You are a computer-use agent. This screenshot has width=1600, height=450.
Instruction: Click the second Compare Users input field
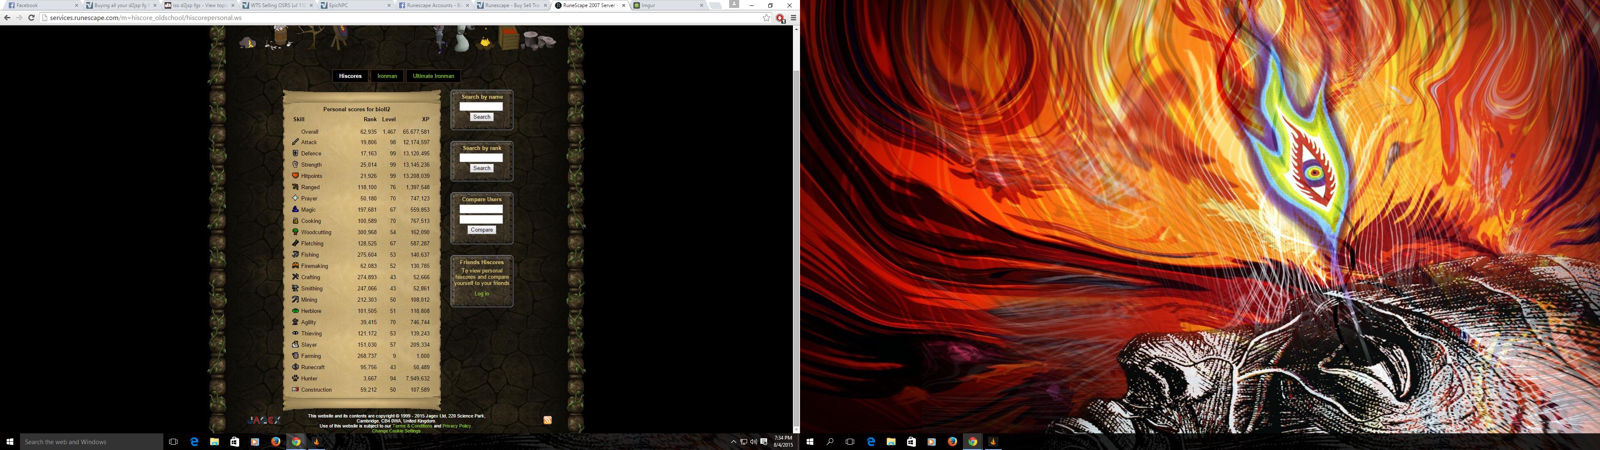click(481, 220)
